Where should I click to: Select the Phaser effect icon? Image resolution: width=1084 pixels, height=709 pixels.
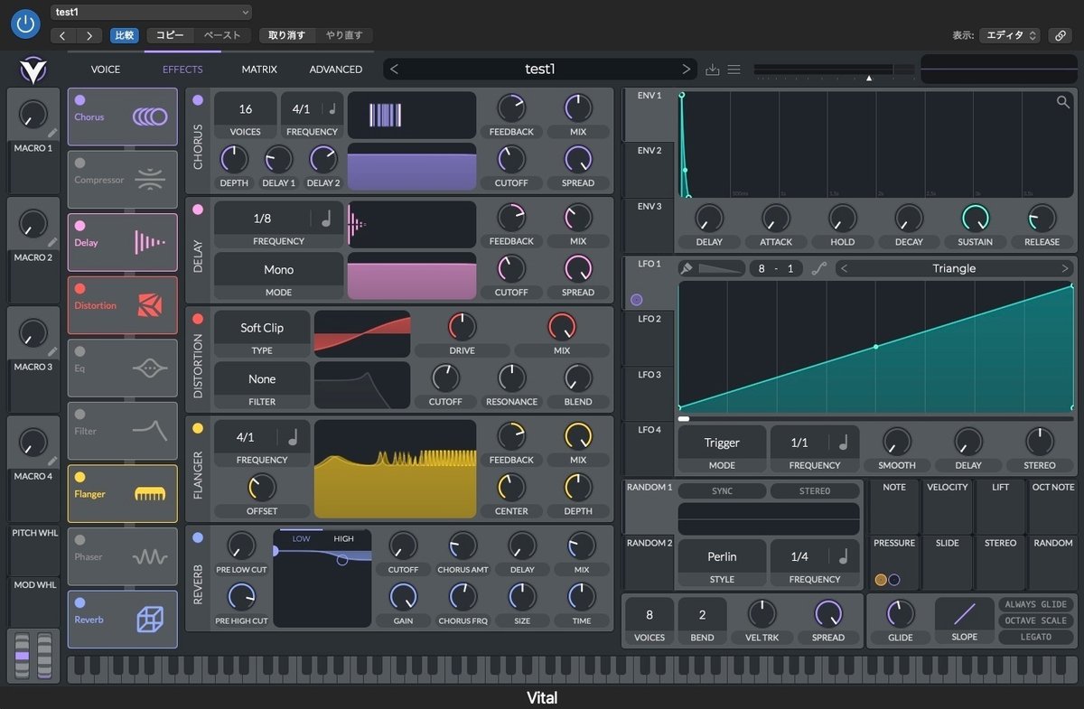(151, 556)
